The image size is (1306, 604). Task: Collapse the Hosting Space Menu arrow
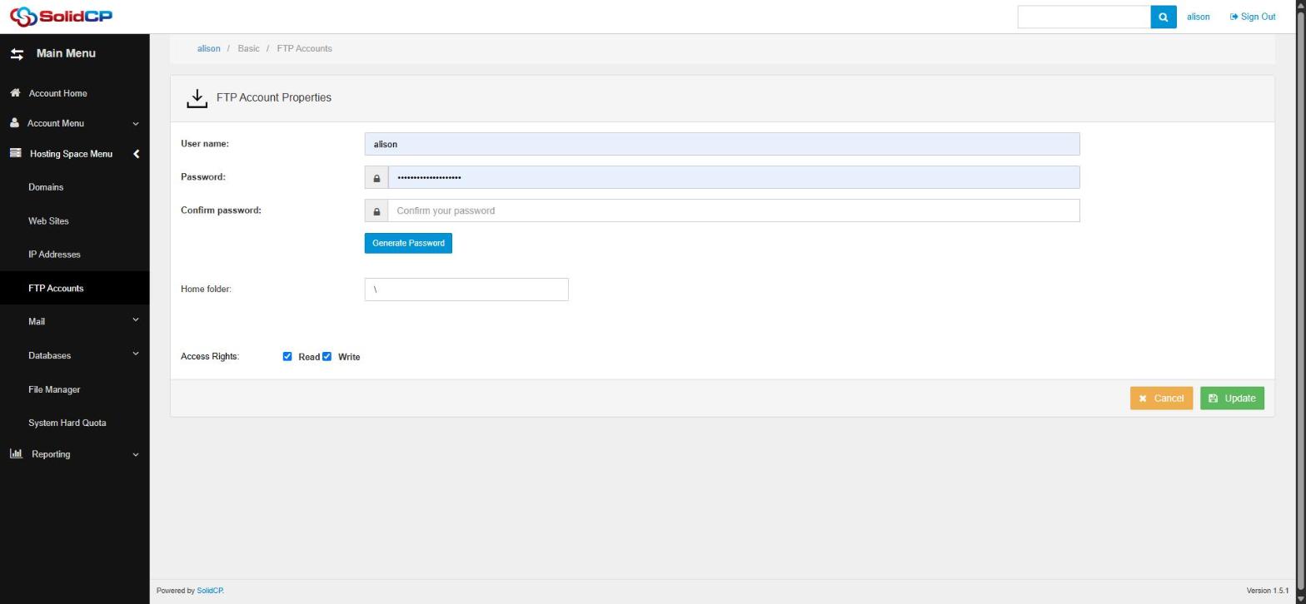click(136, 154)
